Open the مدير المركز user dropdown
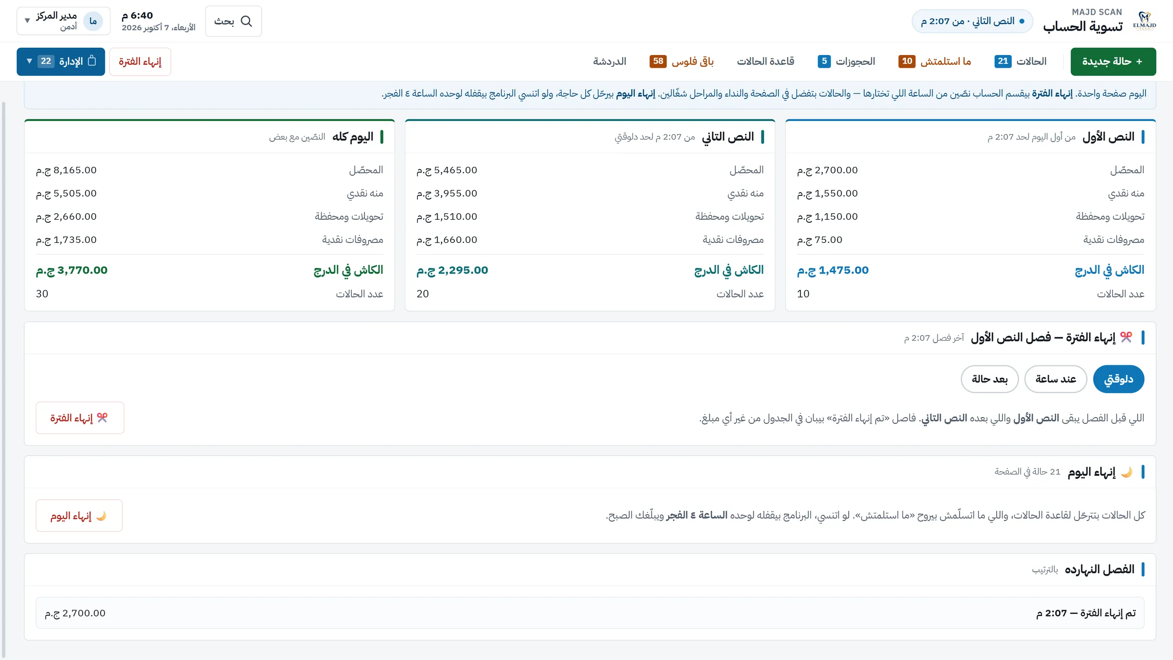The image size is (1173, 660). tap(64, 21)
